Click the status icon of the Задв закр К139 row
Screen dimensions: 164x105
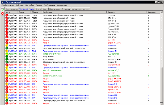[7, 76]
